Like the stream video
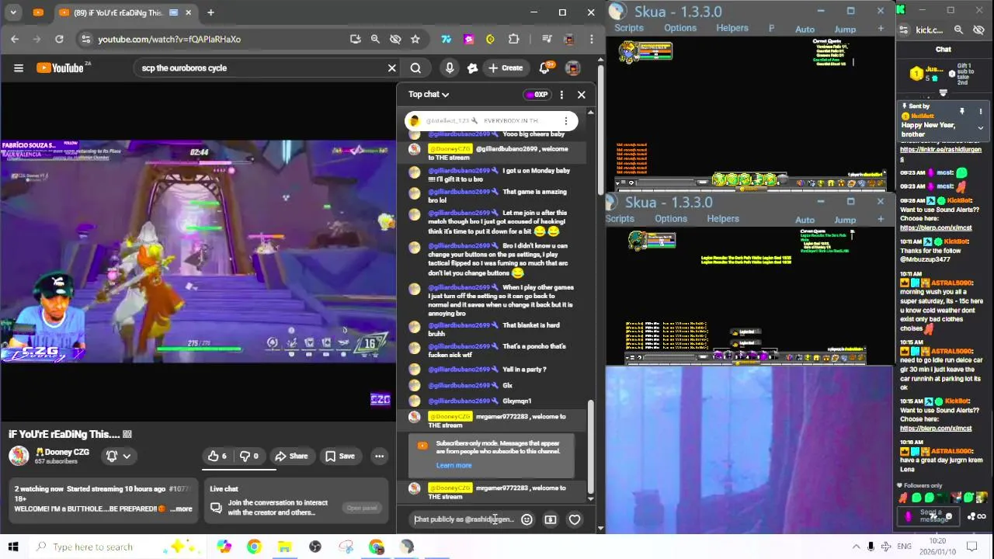 click(x=217, y=457)
